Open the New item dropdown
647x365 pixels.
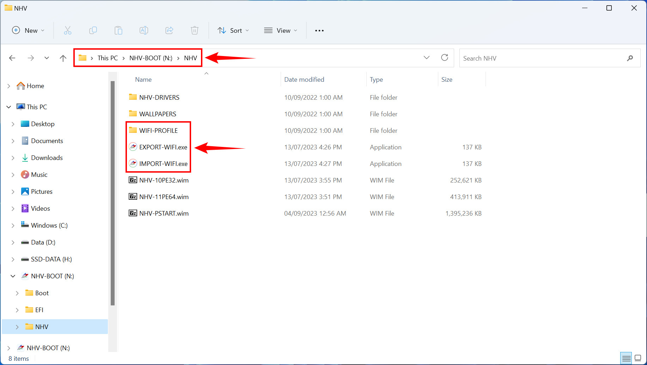28,31
